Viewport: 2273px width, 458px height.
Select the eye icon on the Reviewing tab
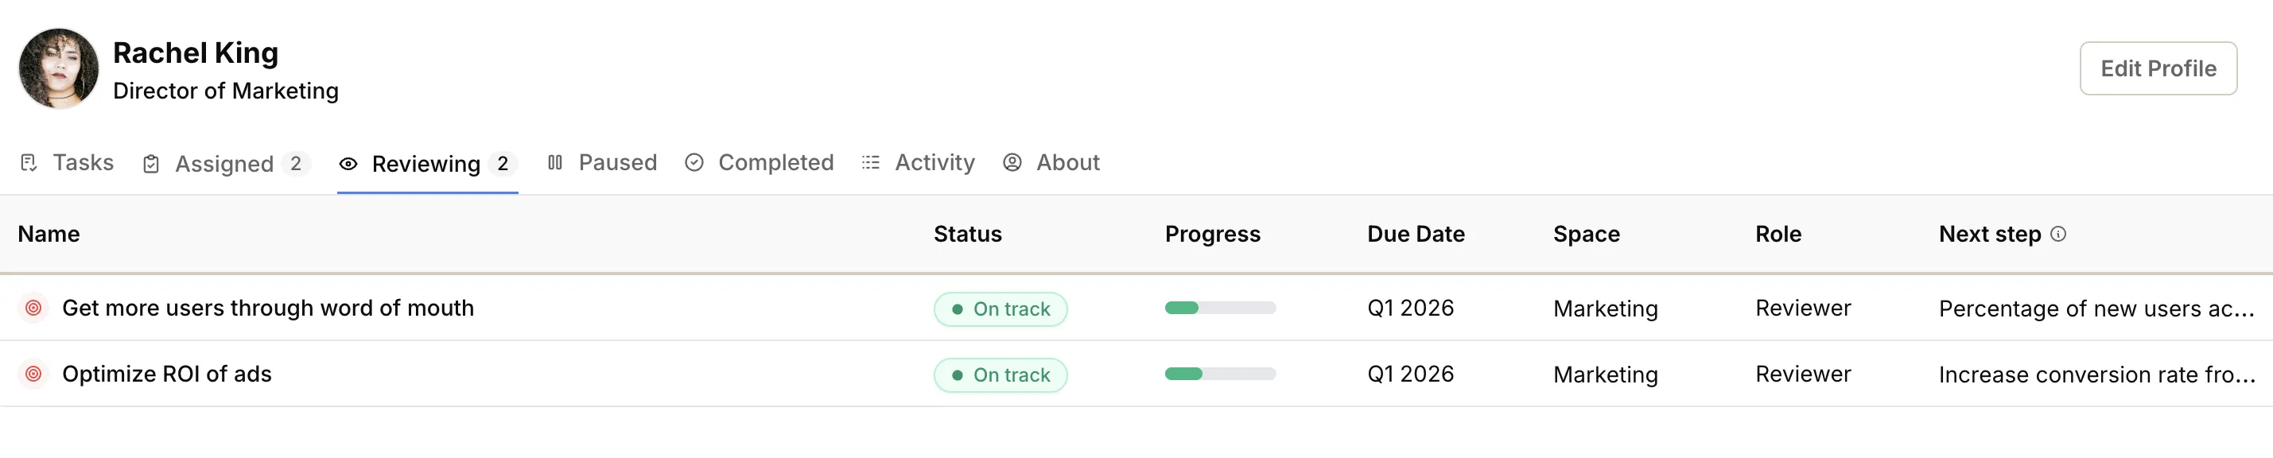coord(348,162)
